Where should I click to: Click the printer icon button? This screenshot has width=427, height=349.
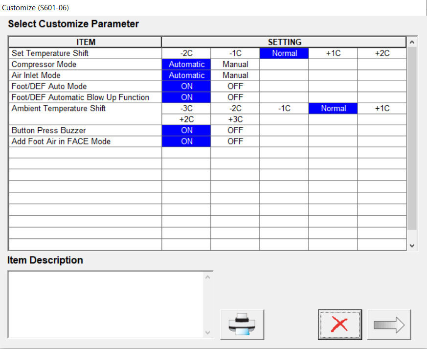[242, 324]
